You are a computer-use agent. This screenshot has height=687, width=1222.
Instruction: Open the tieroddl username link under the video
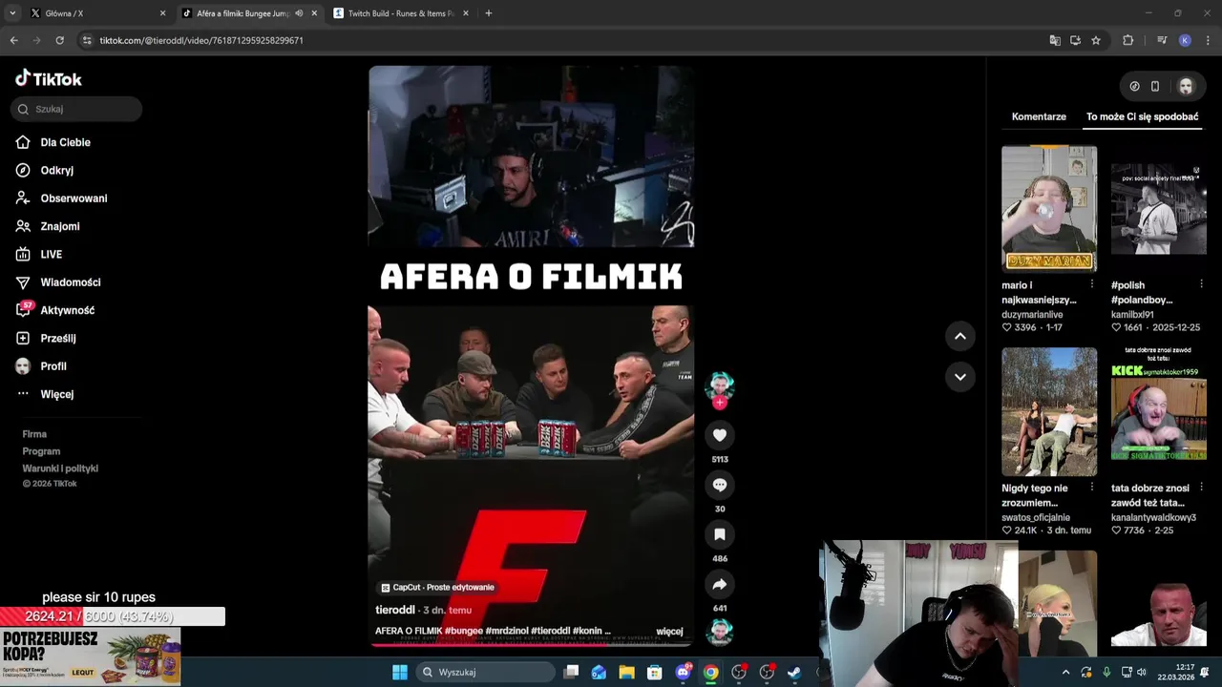[x=395, y=610]
